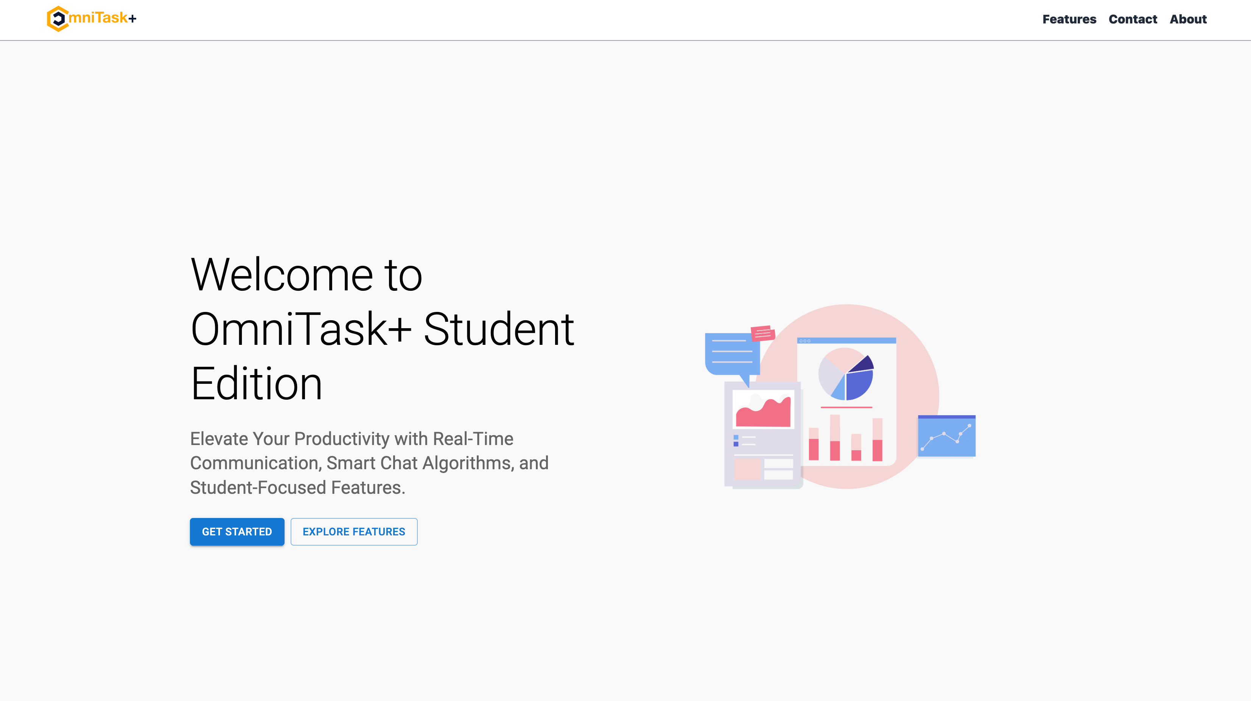Screen dimensions: 1251x701
Task: Go to the About page link
Action: coord(1188,19)
